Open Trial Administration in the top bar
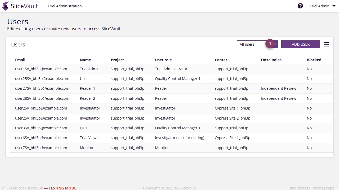The width and height of the screenshot is (339, 190). coord(65,6)
